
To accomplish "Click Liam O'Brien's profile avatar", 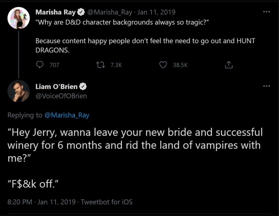I will pos(18,91).
